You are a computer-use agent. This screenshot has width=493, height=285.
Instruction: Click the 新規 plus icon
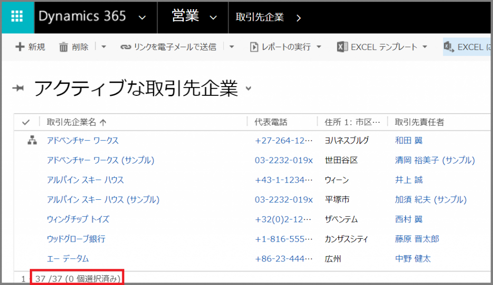tap(20, 47)
